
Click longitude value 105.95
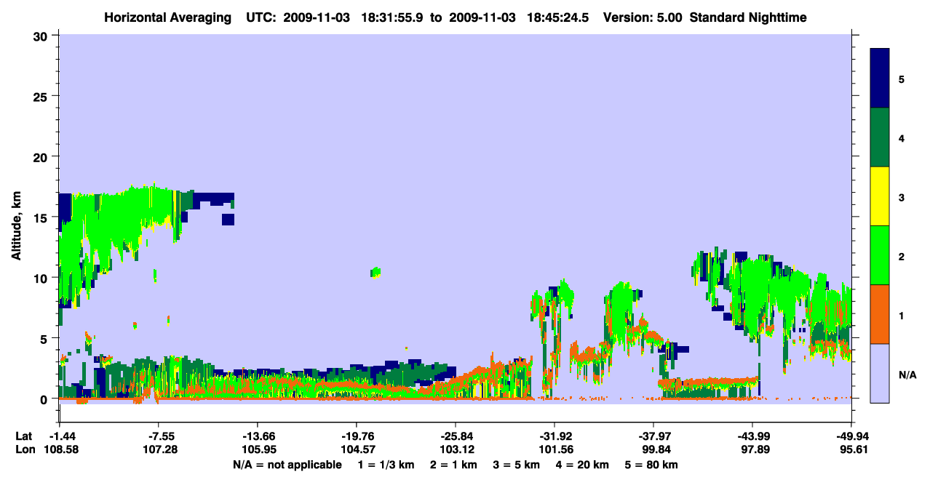(x=258, y=449)
